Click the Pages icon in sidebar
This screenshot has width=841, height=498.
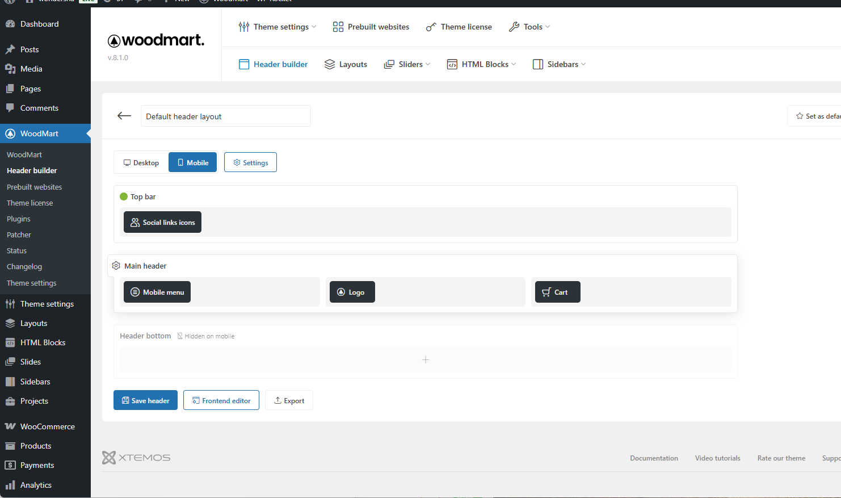pos(10,89)
